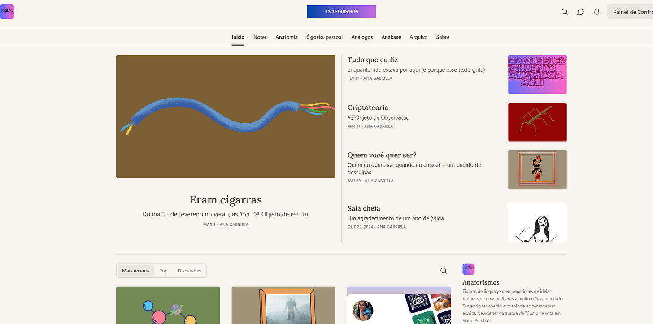Open the chat speech-bubble icon
The height and width of the screenshot is (324, 653).
(x=580, y=12)
